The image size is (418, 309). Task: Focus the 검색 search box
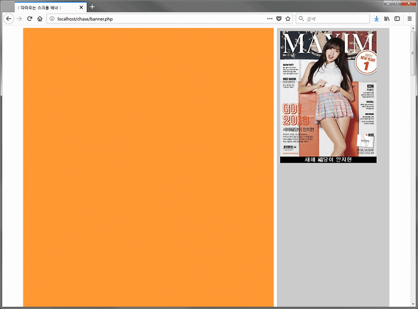pos(333,19)
